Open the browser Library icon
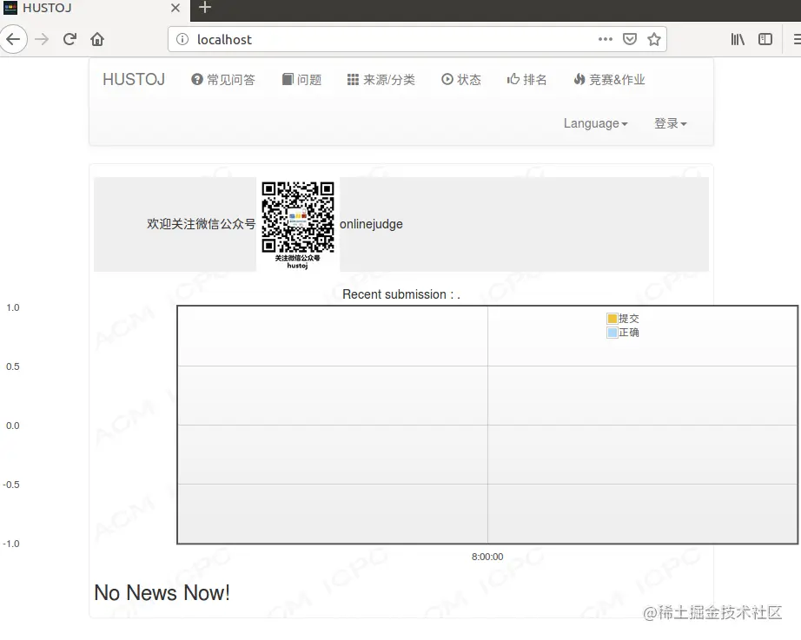The width and height of the screenshot is (801, 640). 737,39
